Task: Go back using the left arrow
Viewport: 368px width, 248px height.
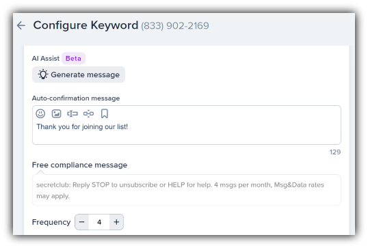Action: coord(21,25)
